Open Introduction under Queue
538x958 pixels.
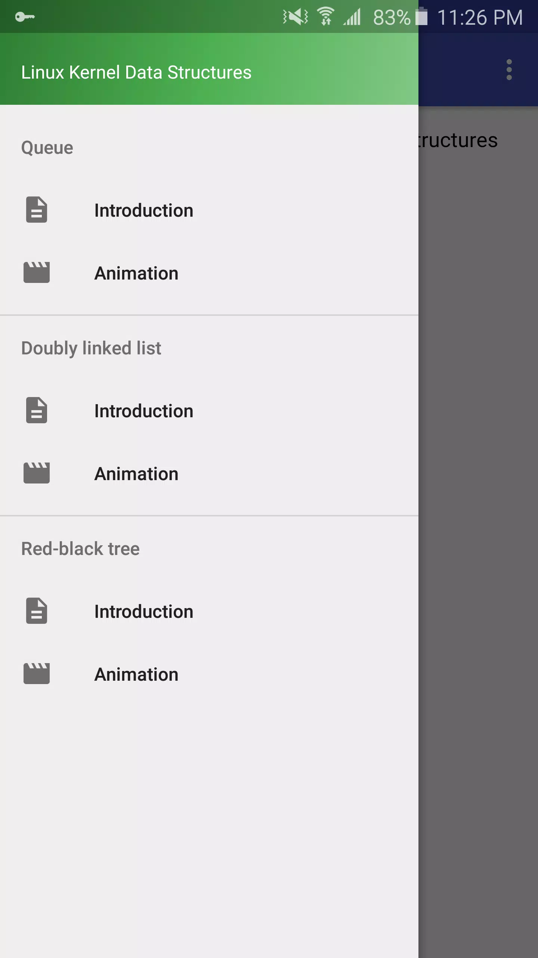pos(209,210)
